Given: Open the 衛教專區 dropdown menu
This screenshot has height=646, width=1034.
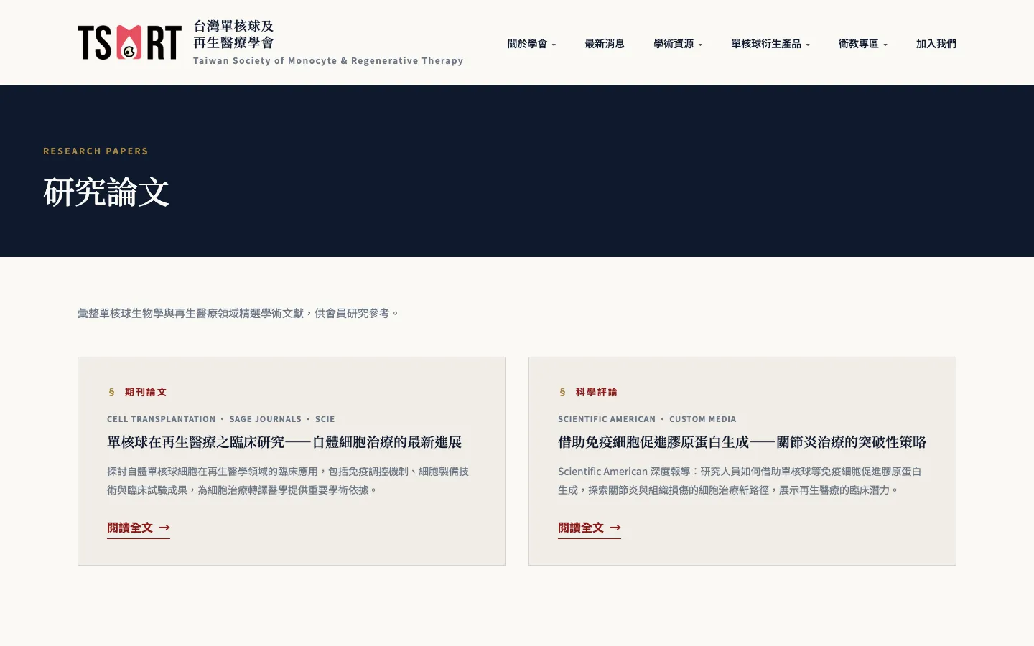Looking at the screenshot, I should point(863,44).
